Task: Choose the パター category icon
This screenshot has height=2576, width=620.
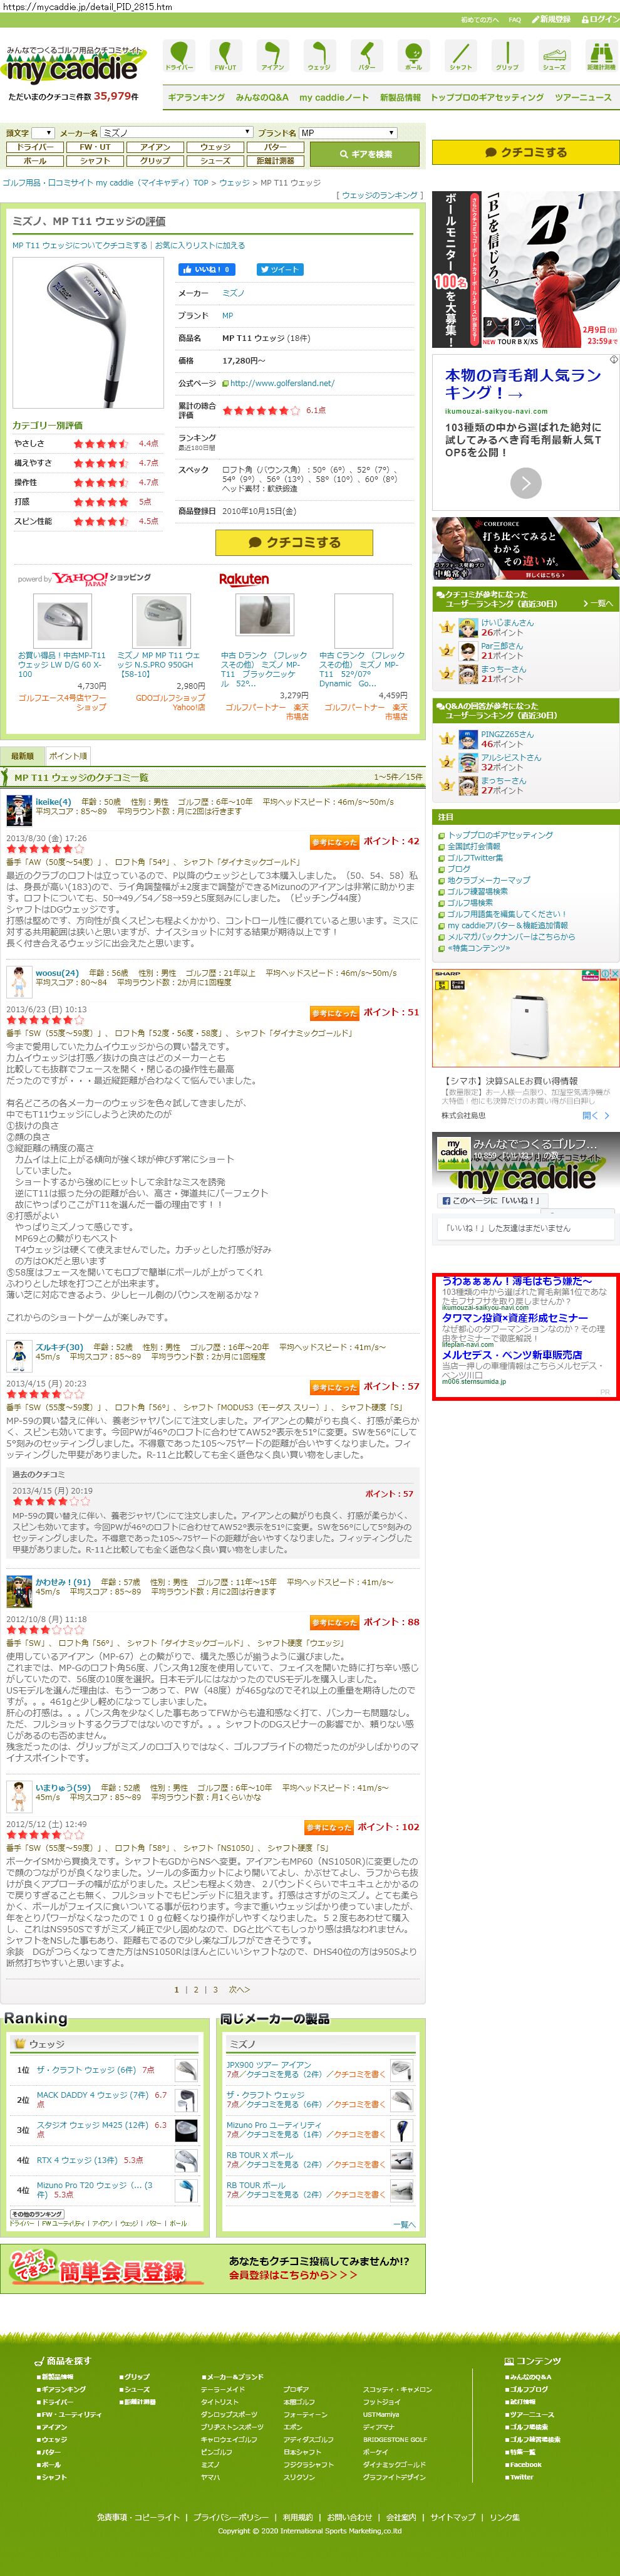Action: click(366, 56)
